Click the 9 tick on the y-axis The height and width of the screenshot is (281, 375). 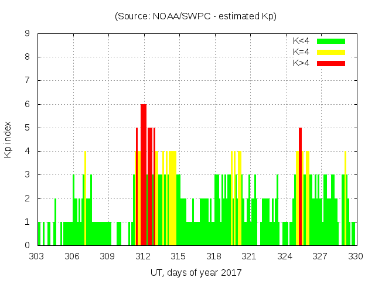coord(27,34)
